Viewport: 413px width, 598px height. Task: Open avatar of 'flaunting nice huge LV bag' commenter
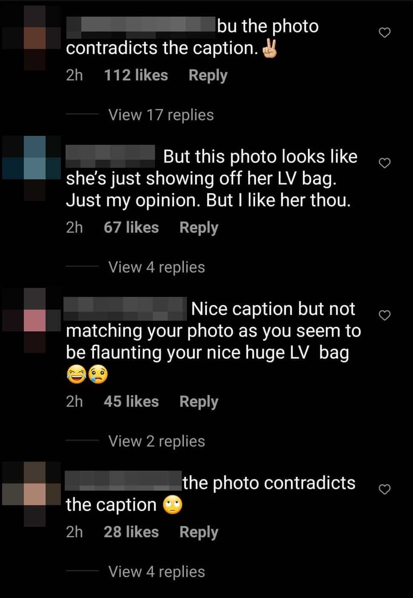31,320
